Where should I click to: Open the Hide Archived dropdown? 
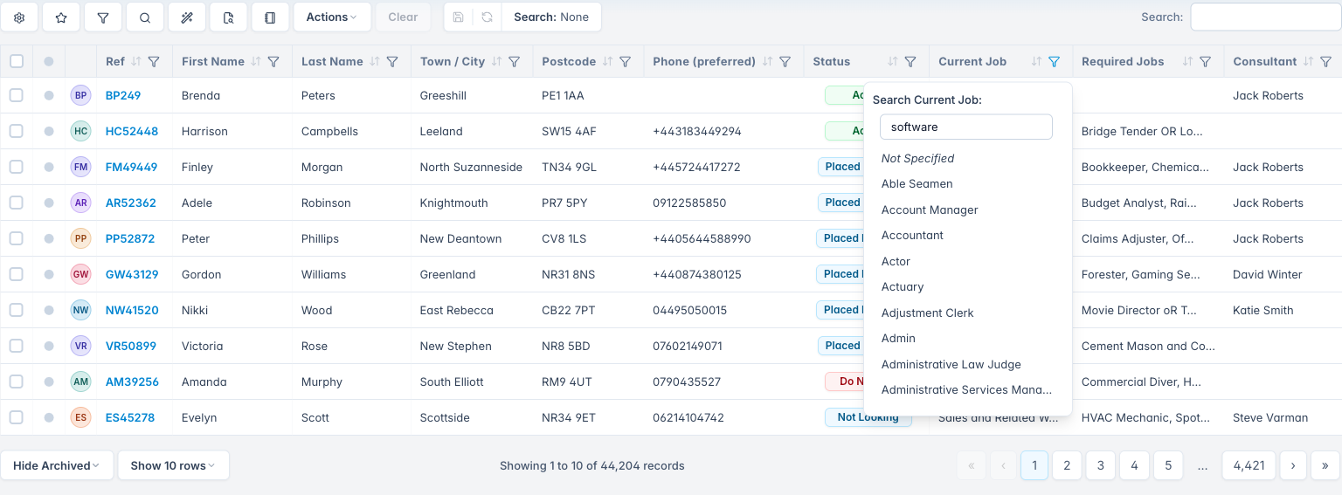click(56, 465)
